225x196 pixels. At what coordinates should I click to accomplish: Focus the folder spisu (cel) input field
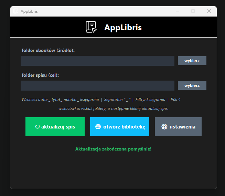click(x=97, y=85)
